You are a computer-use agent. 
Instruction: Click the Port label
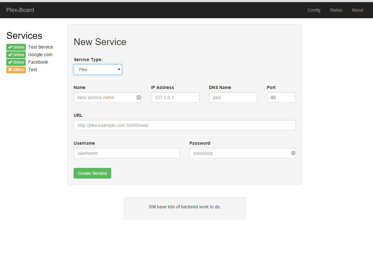[x=271, y=87]
